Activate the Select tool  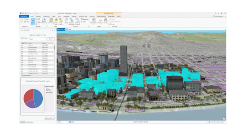(x=66, y=21)
